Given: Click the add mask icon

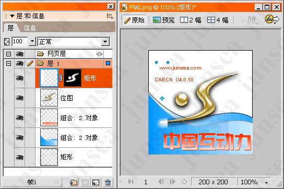Looking at the screenshot, I should [85, 182].
